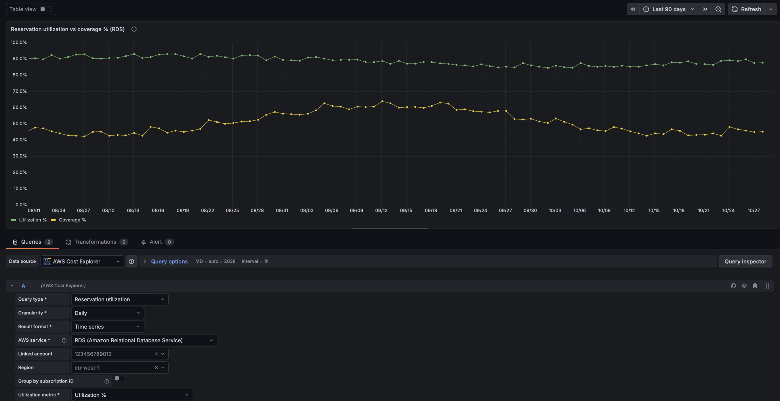
Task: Shift time range forward with double-right arrows
Action: pos(705,9)
